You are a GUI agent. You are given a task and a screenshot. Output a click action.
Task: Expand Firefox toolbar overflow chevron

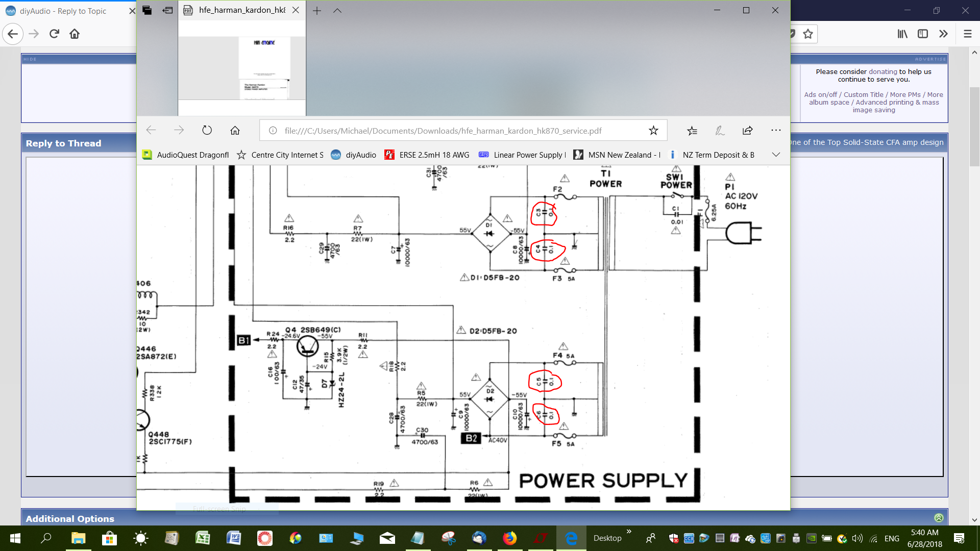pos(943,34)
